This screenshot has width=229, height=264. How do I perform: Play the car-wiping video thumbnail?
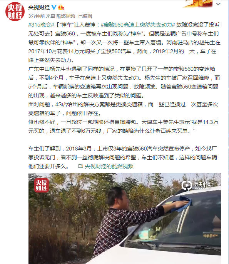tap(125, 218)
